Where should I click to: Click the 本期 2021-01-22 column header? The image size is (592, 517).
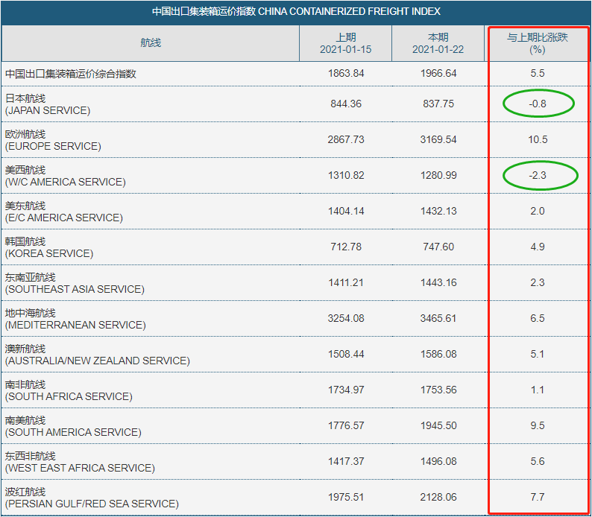(438, 44)
